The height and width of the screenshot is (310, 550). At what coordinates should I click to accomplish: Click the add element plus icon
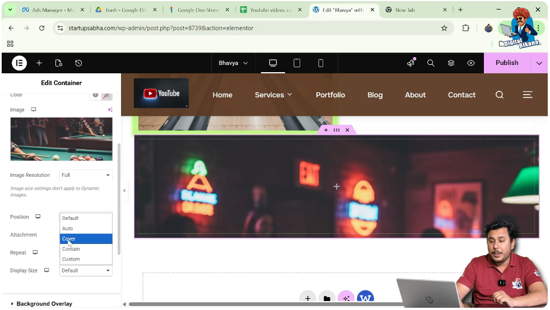pyautogui.click(x=39, y=63)
